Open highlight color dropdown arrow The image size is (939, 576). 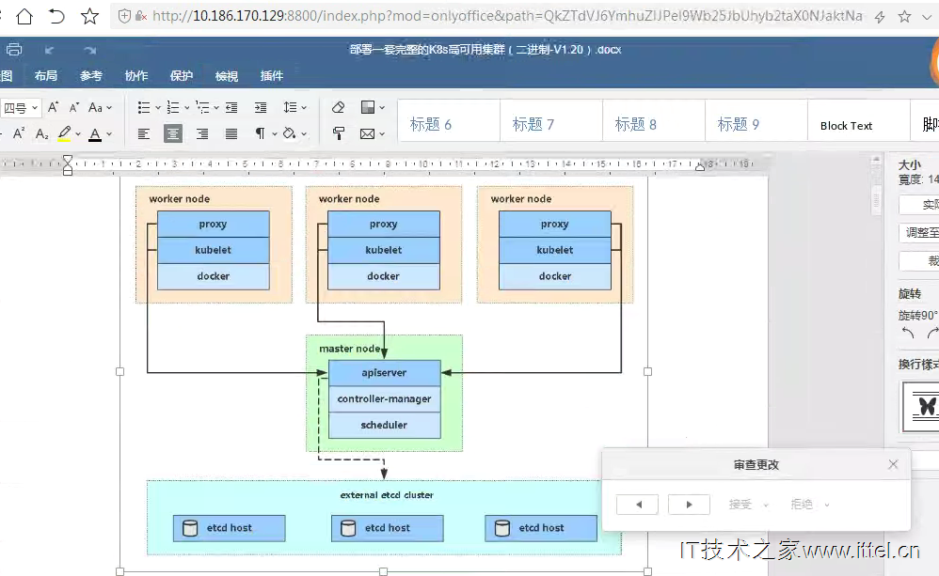78,134
